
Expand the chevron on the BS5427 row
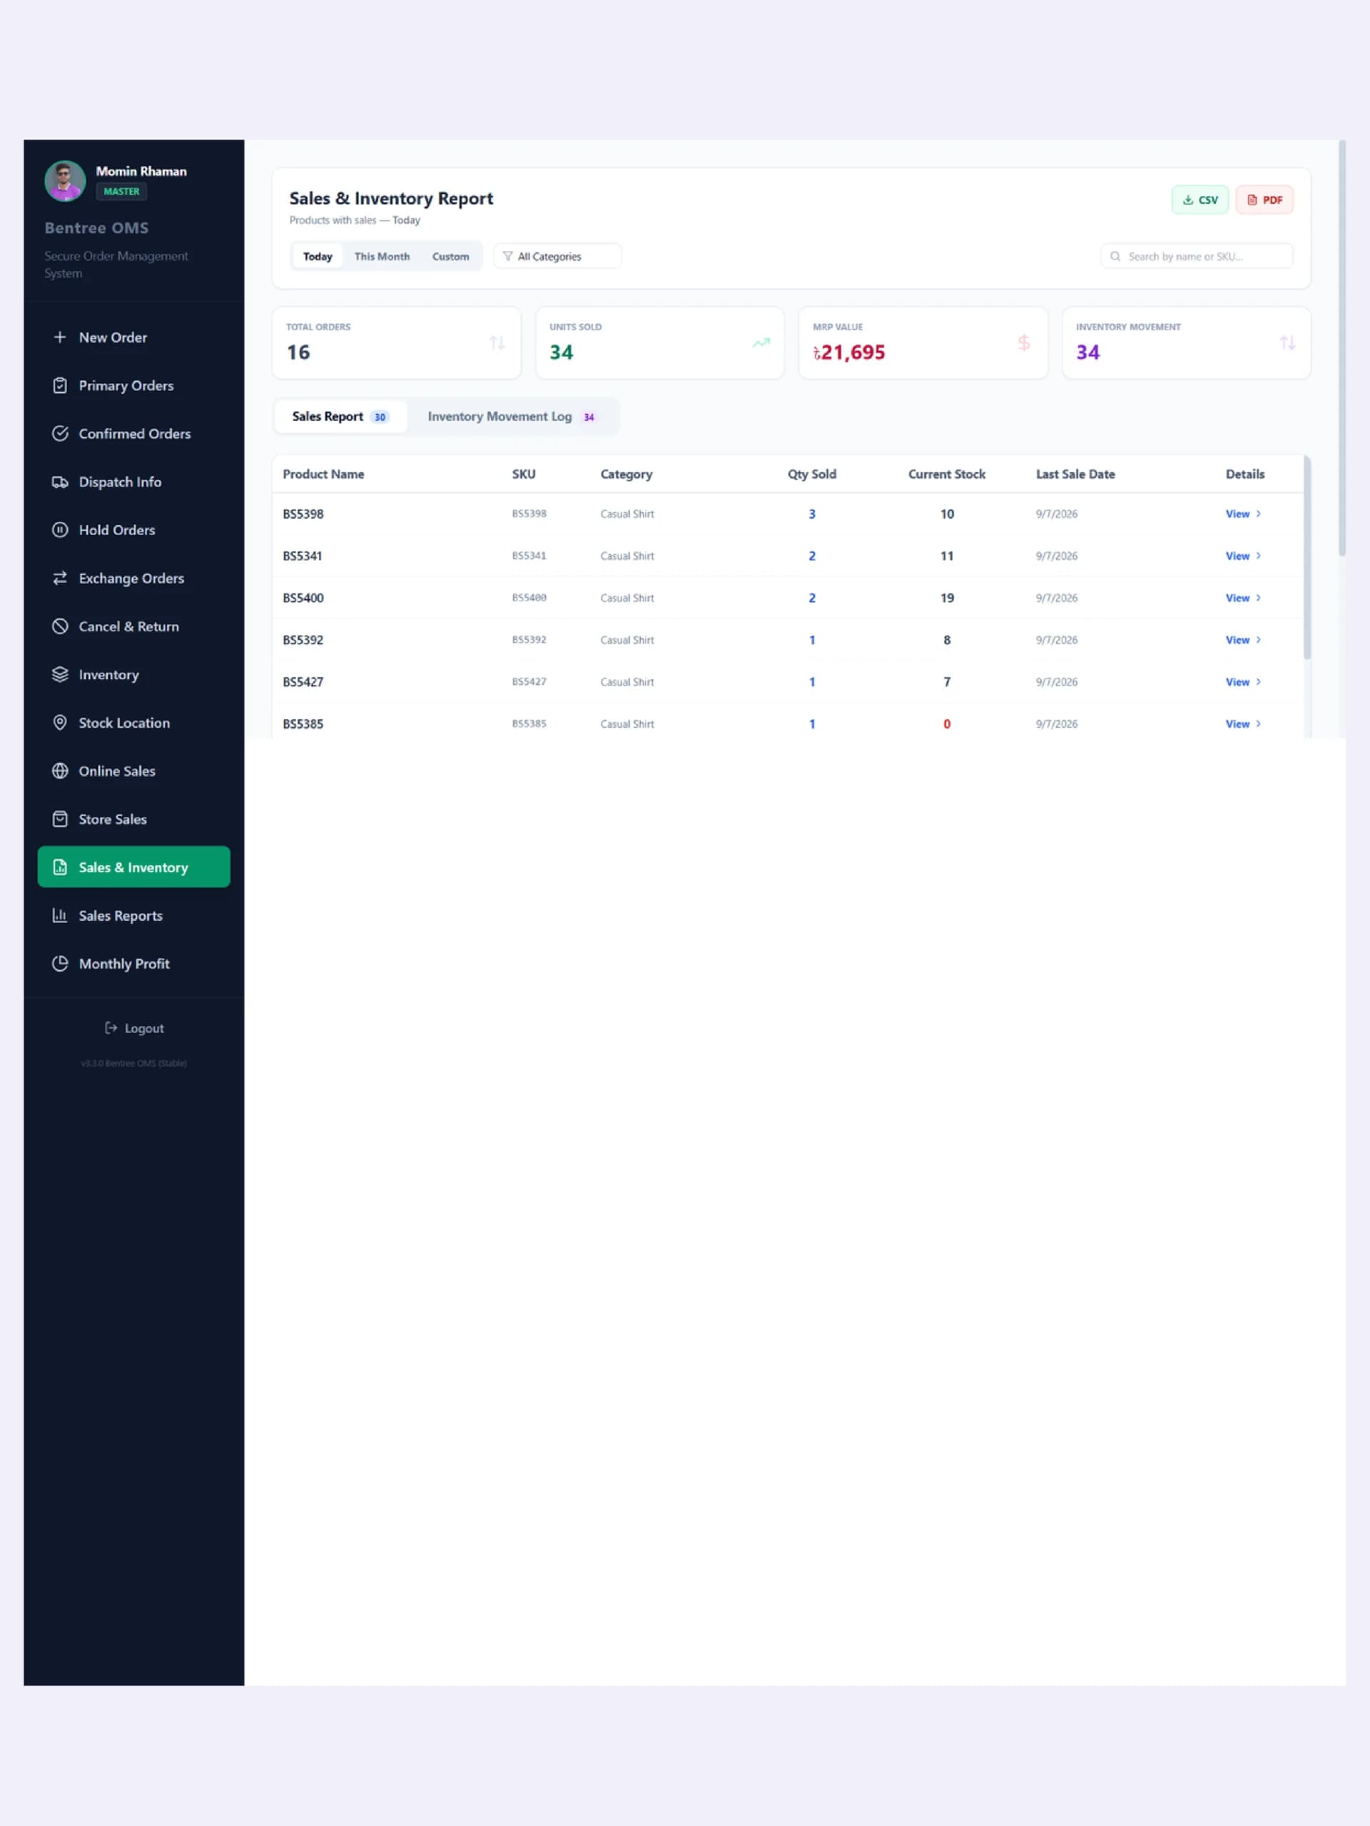coord(1259,682)
